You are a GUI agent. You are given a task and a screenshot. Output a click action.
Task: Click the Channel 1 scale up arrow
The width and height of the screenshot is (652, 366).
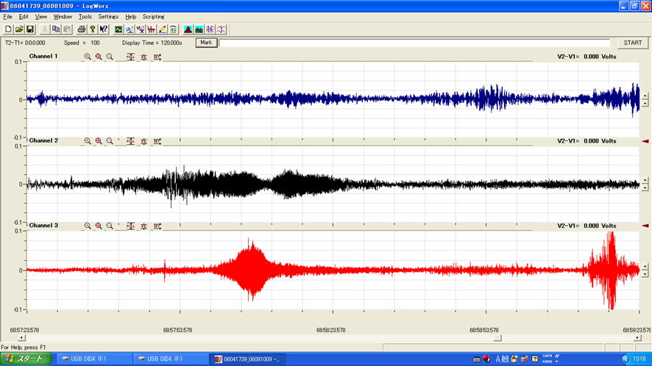point(645,96)
